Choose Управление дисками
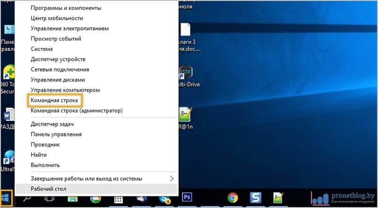Screen dimensions: 378x208 [x=58, y=80]
